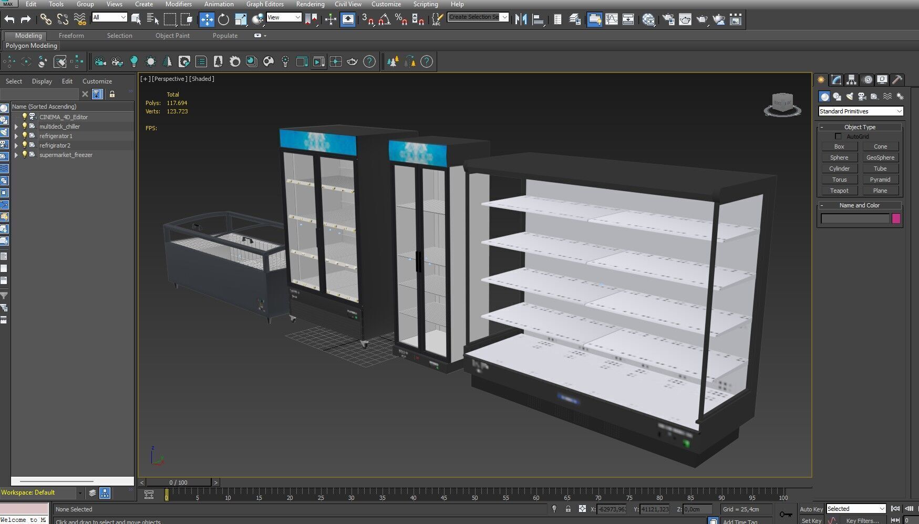Open the Rendering menu
The image size is (919, 524).
[310, 4]
